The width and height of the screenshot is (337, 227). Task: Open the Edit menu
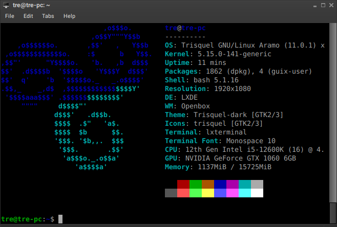click(28, 16)
